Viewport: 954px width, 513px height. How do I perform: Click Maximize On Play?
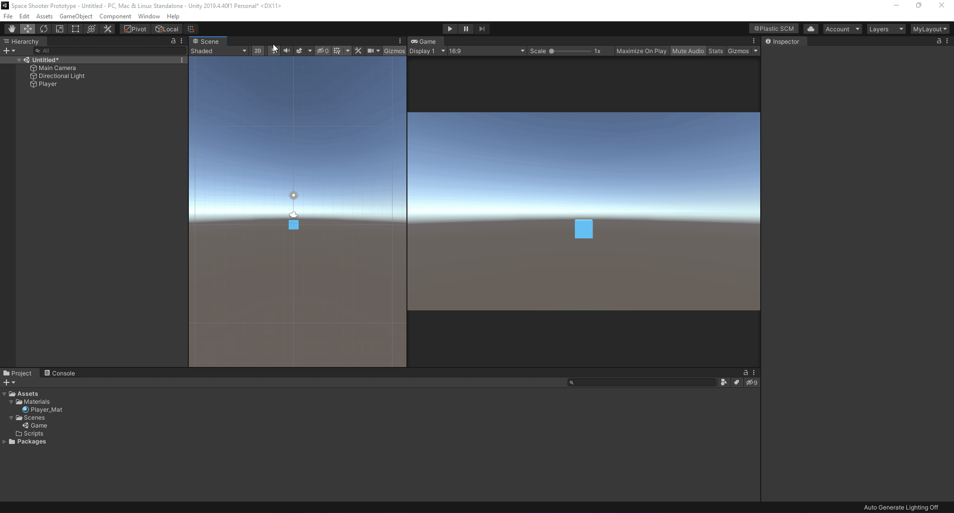641,51
